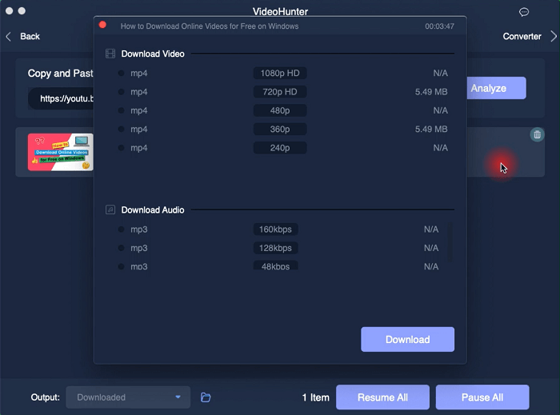Click the Converter right chevron
Screen dimensions: 560x415
click(554, 37)
